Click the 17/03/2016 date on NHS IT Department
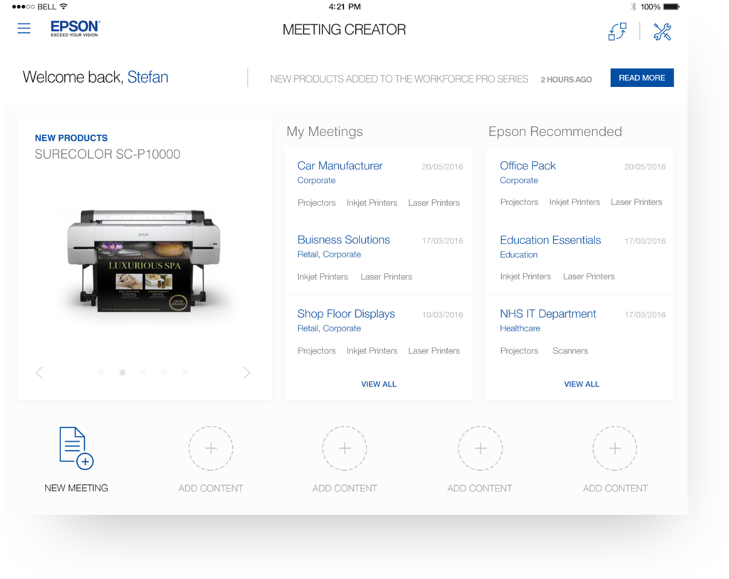The width and height of the screenshot is (729, 579). click(x=645, y=315)
